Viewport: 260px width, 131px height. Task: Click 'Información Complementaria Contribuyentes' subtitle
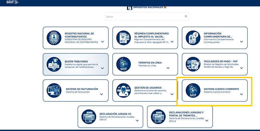coord(218,41)
